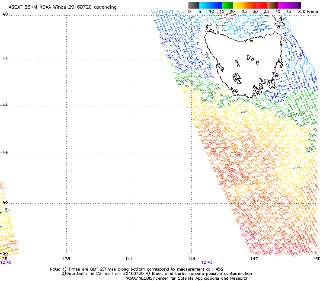The height and width of the screenshot is (281, 320).
Task: Click the '-46' latitude axis label
Action: coord(4,153)
